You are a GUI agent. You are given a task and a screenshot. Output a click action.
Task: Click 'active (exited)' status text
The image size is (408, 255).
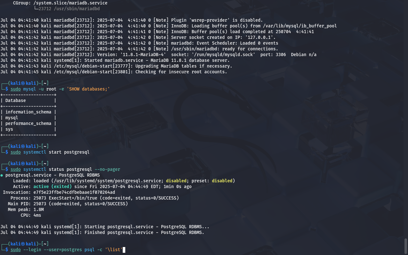(x=53, y=186)
